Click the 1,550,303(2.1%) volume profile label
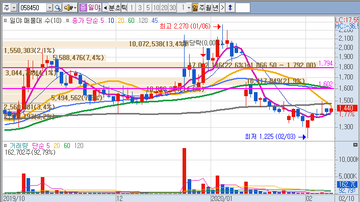 click(30, 50)
